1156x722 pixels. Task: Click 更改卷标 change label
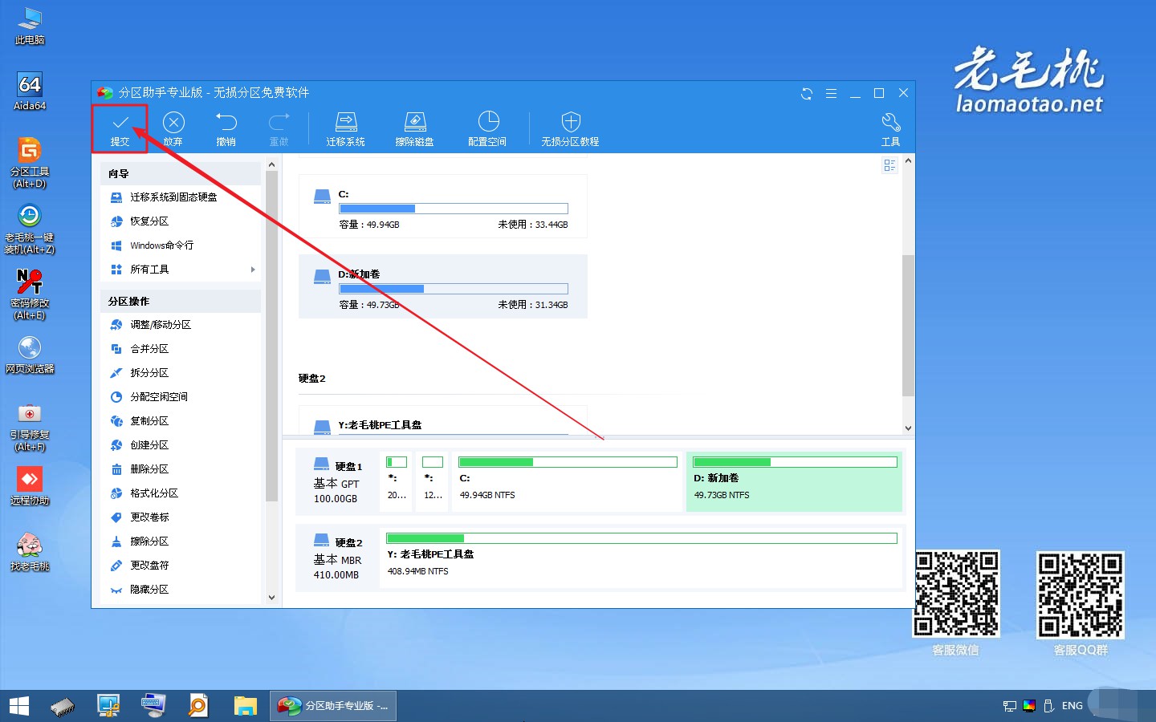(149, 517)
